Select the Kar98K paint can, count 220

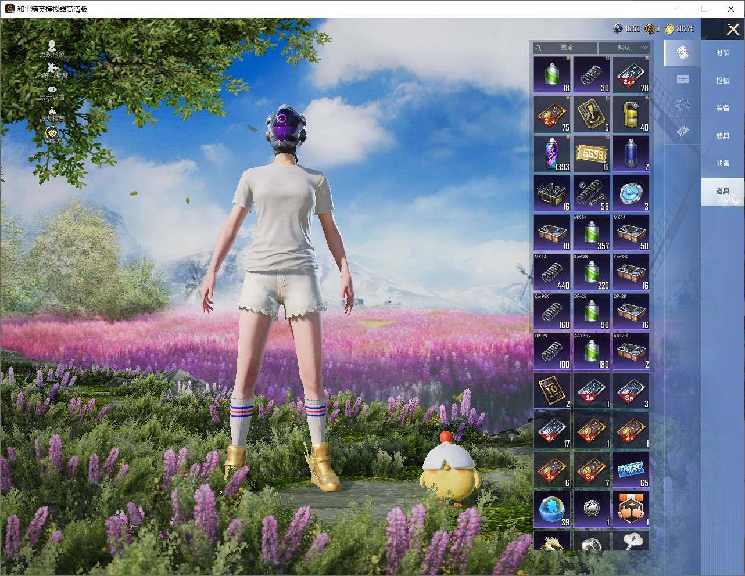coord(592,272)
